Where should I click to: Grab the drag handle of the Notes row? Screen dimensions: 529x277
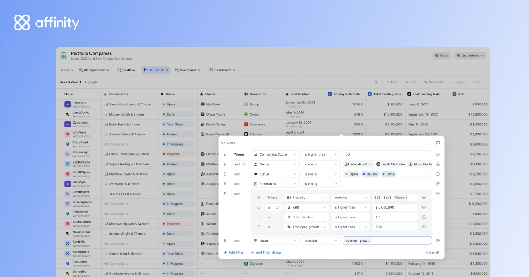[225, 240]
